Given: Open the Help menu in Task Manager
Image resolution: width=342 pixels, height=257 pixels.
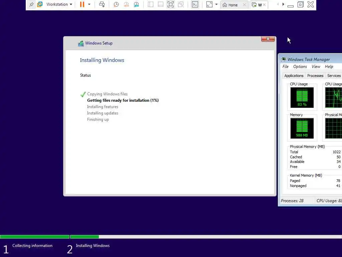Looking at the screenshot, I should click(x=329, y=67).
